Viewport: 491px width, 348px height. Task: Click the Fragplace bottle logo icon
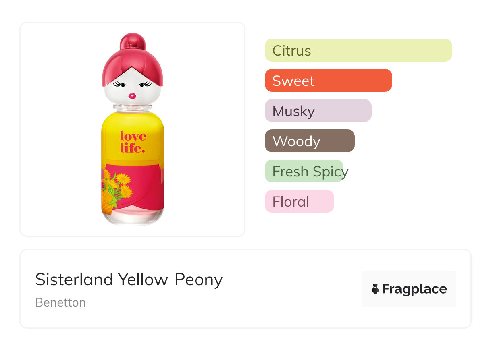(x=375, y=289)
